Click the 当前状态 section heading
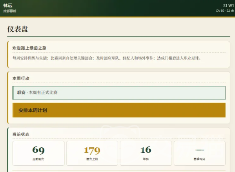235x172 pixels. 21,134
